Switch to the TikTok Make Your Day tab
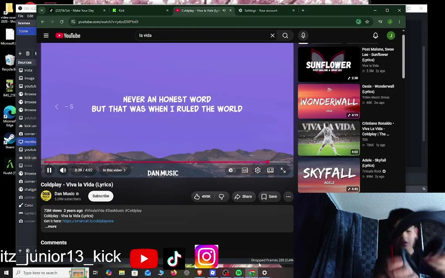445x278 pixels. [75, 10]
